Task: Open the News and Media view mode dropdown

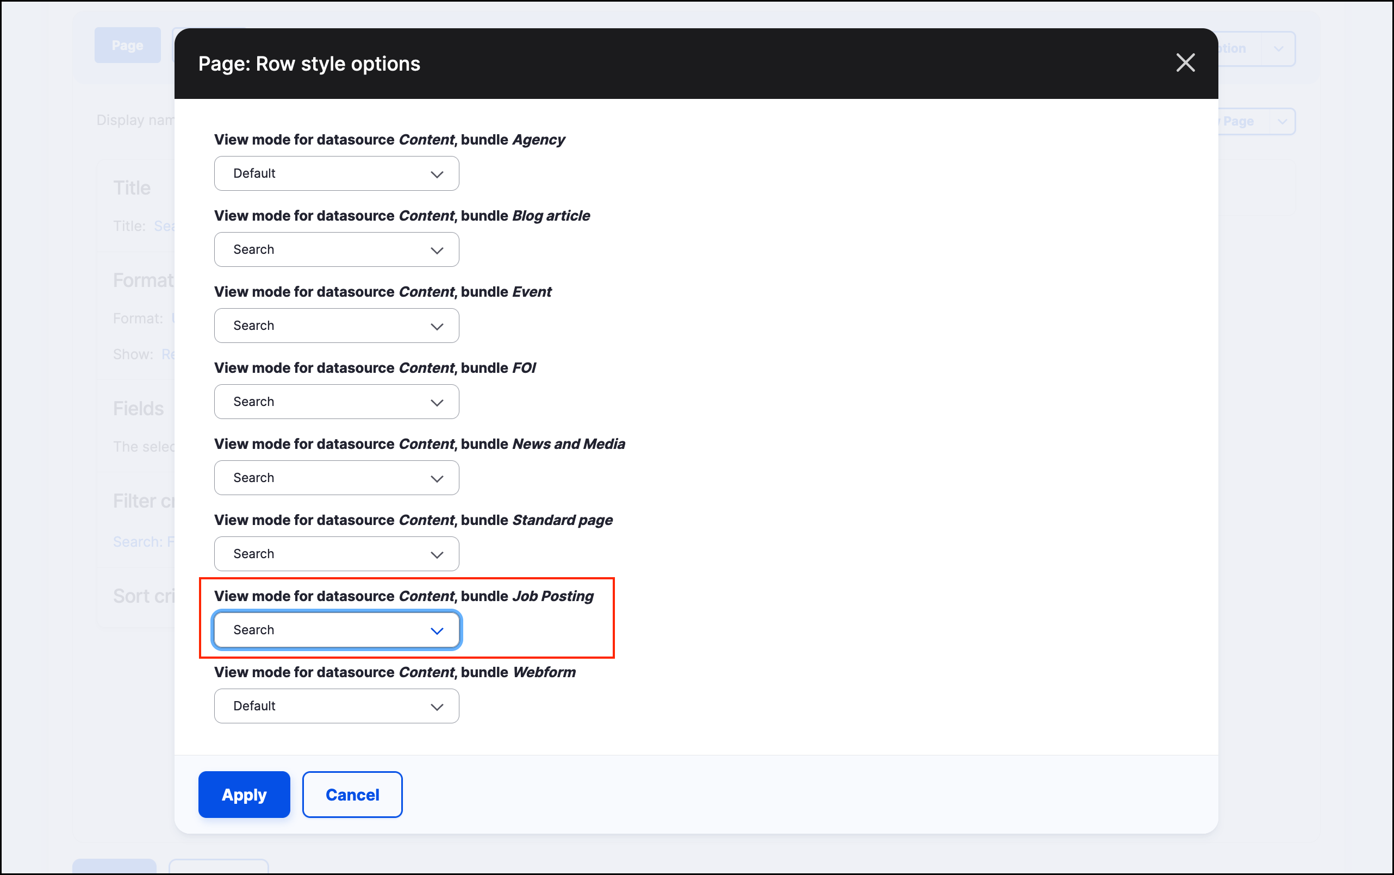Action: (x=336, y=477)
